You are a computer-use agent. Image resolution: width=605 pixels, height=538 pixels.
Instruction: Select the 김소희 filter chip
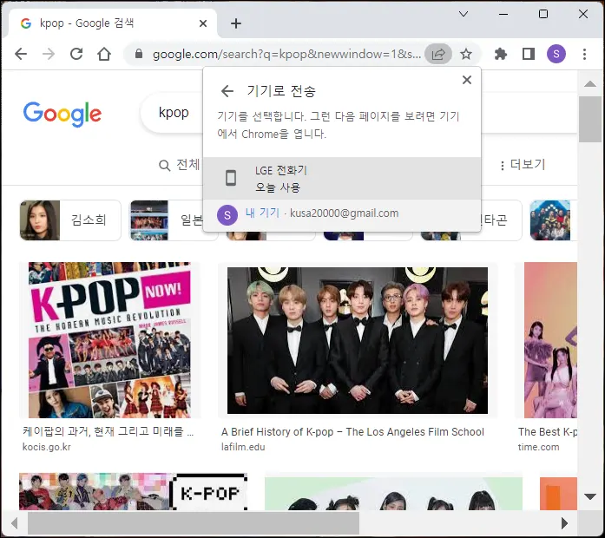(70, 220)
